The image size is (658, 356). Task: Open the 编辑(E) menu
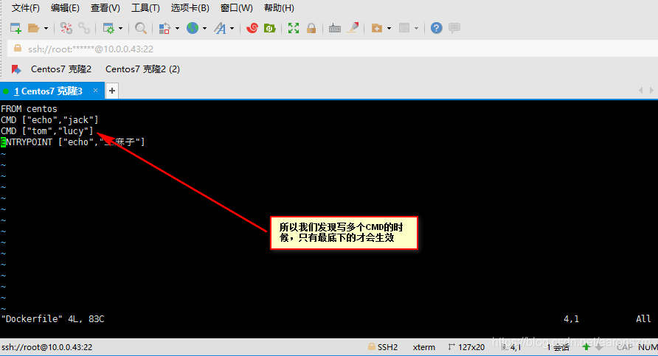point(65,8)
